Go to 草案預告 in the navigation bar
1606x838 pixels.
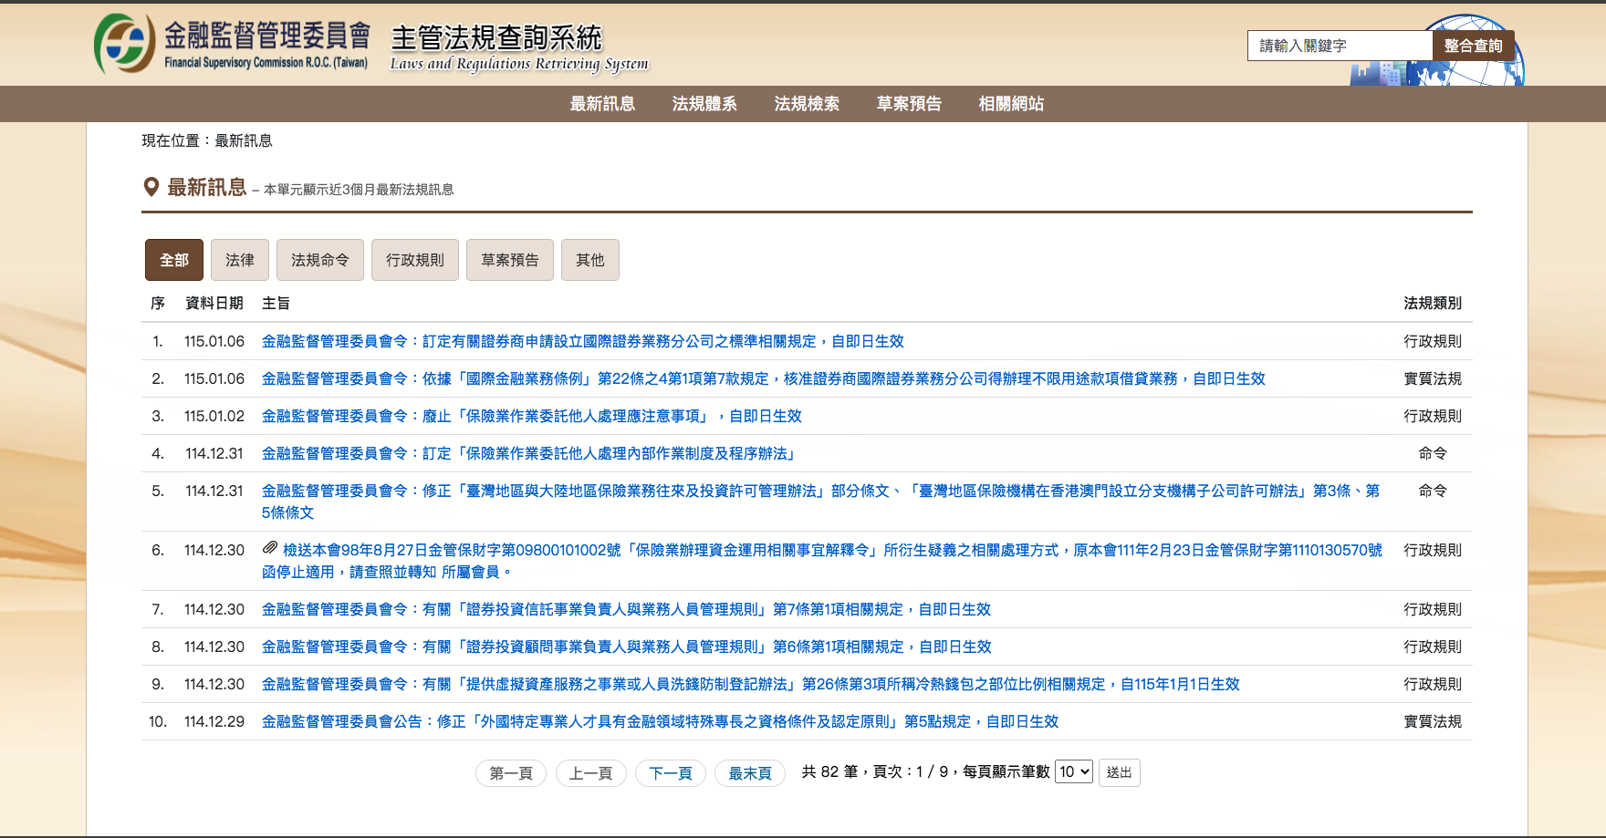(909, 104)
